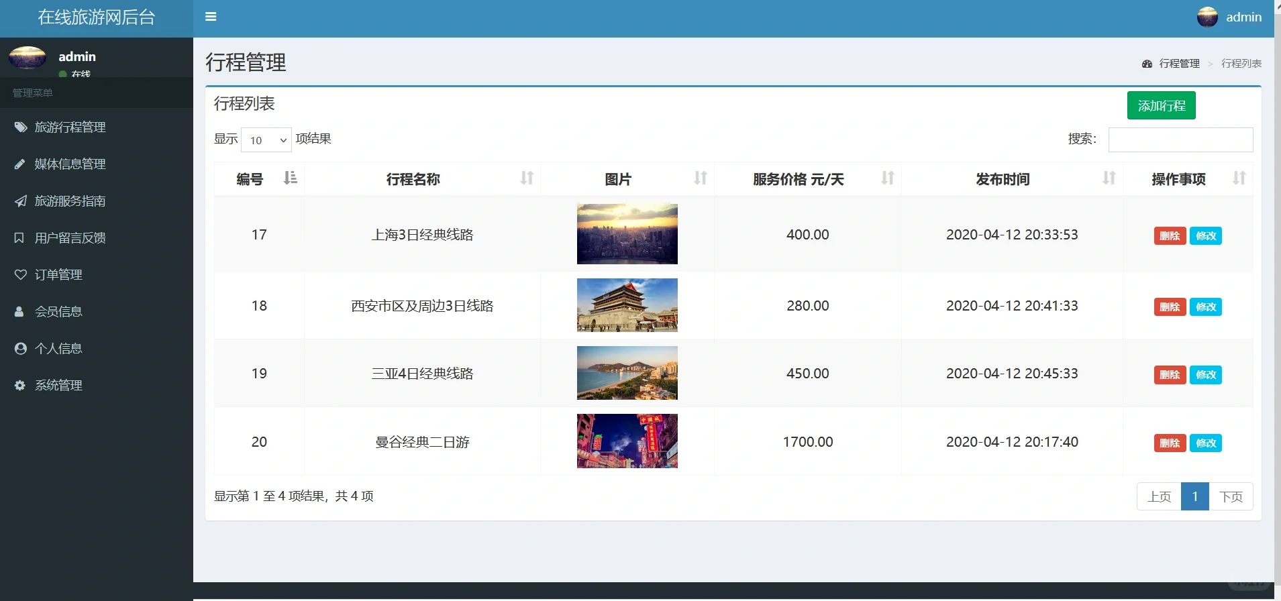Open the 个人信息 menu
This screenshot has width=1281, height=601.
97,348
